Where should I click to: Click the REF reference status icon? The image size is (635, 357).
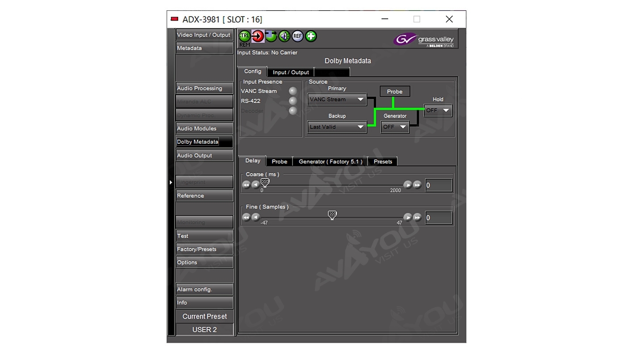(297, 36)
